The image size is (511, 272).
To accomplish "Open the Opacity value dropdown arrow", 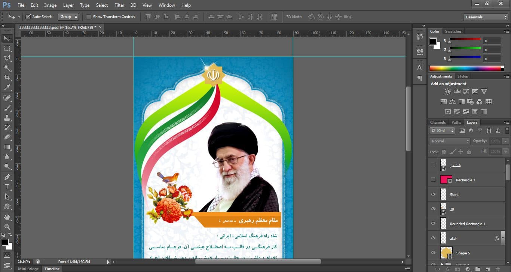I will [x=506, y=141].
